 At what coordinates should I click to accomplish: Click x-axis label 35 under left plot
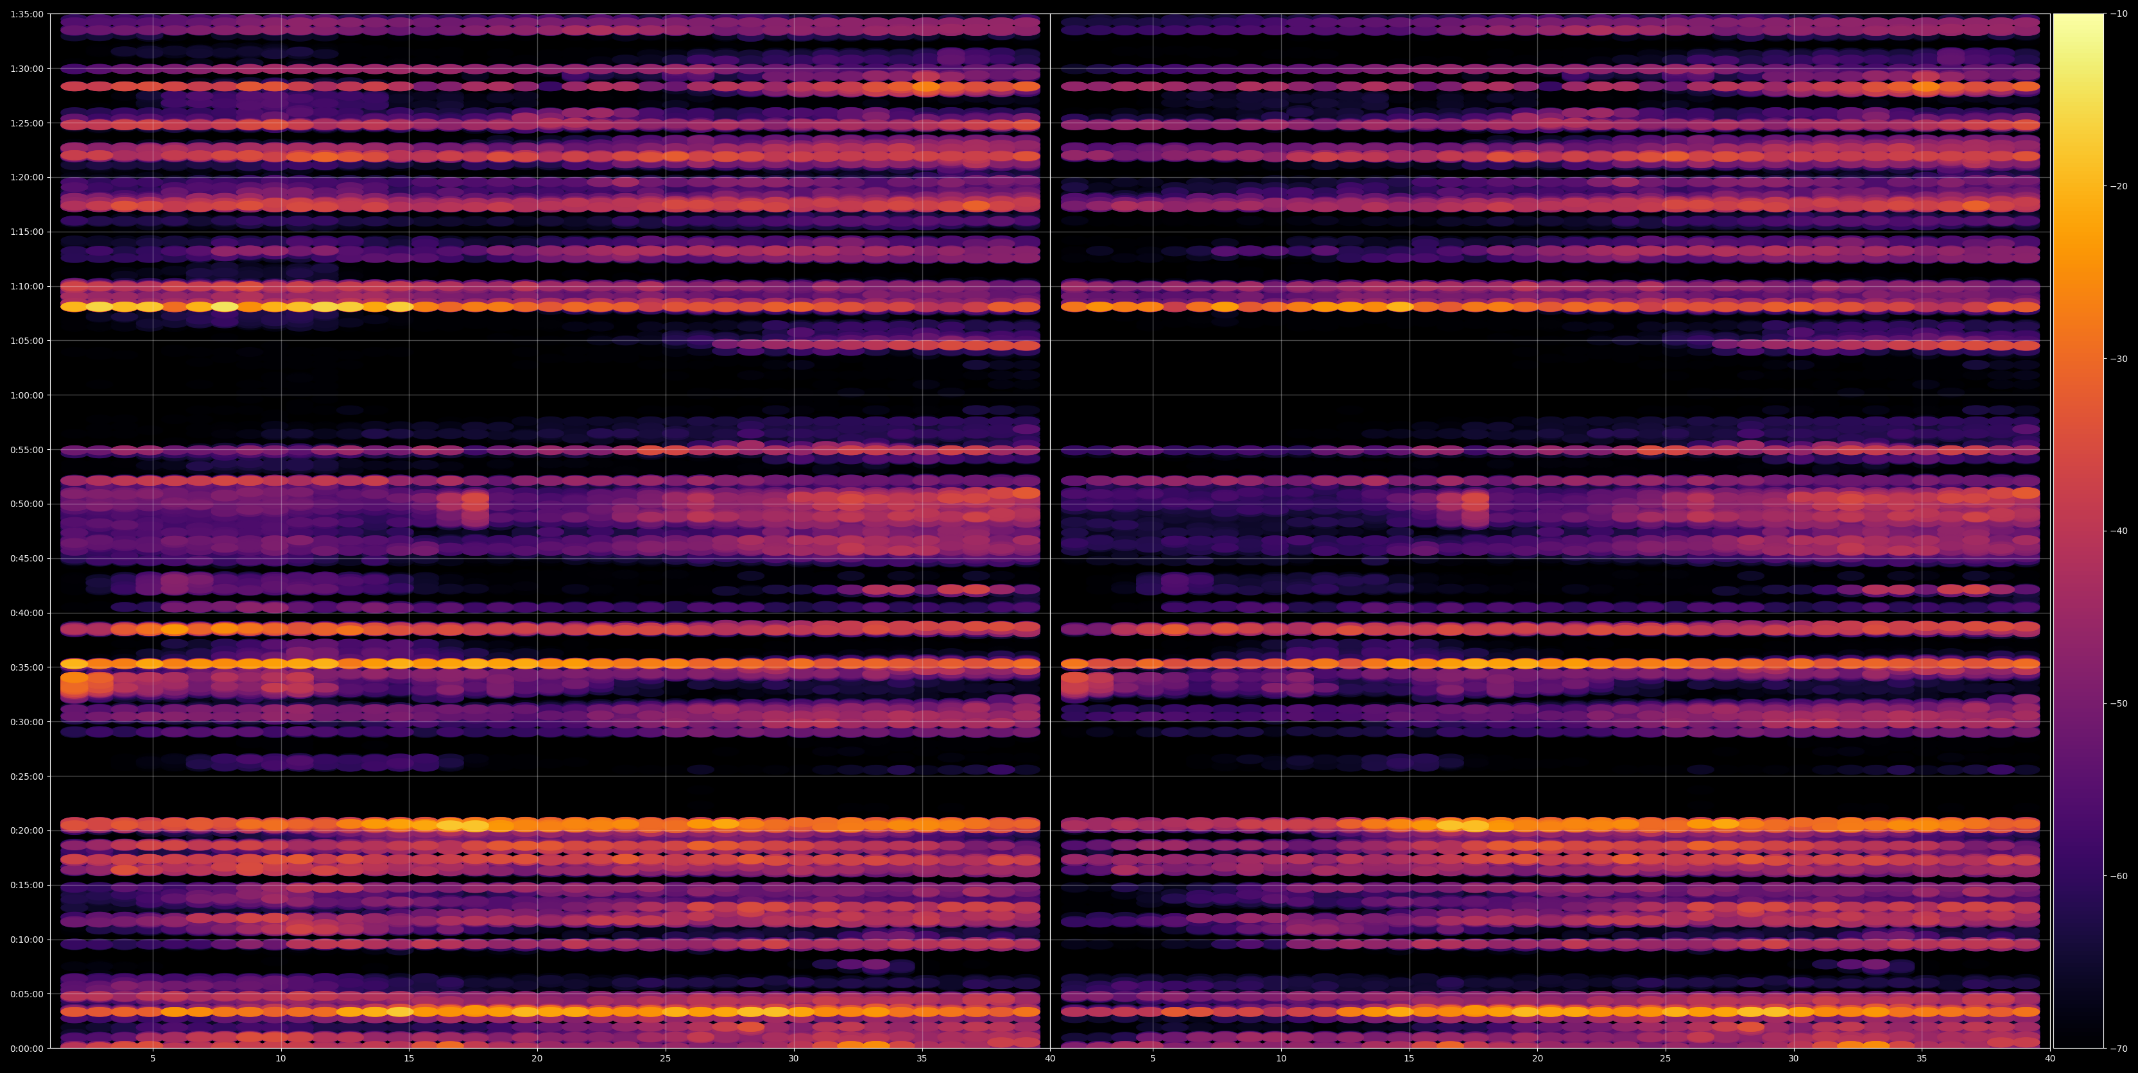[922, 1059]
